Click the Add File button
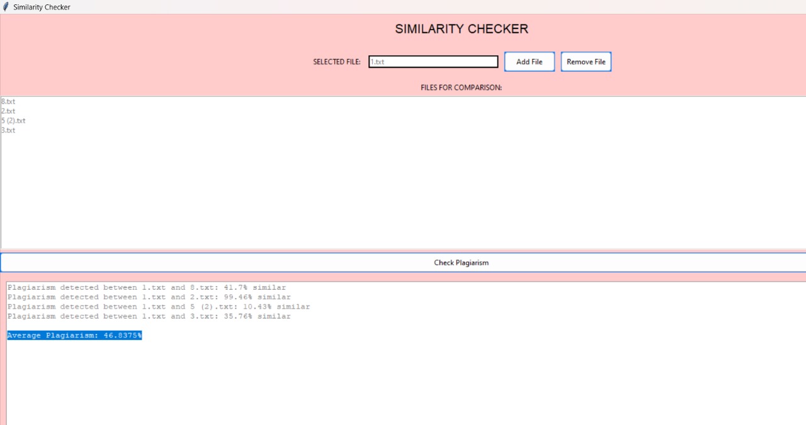Screen dimensions: 806x425 [530, 62]
